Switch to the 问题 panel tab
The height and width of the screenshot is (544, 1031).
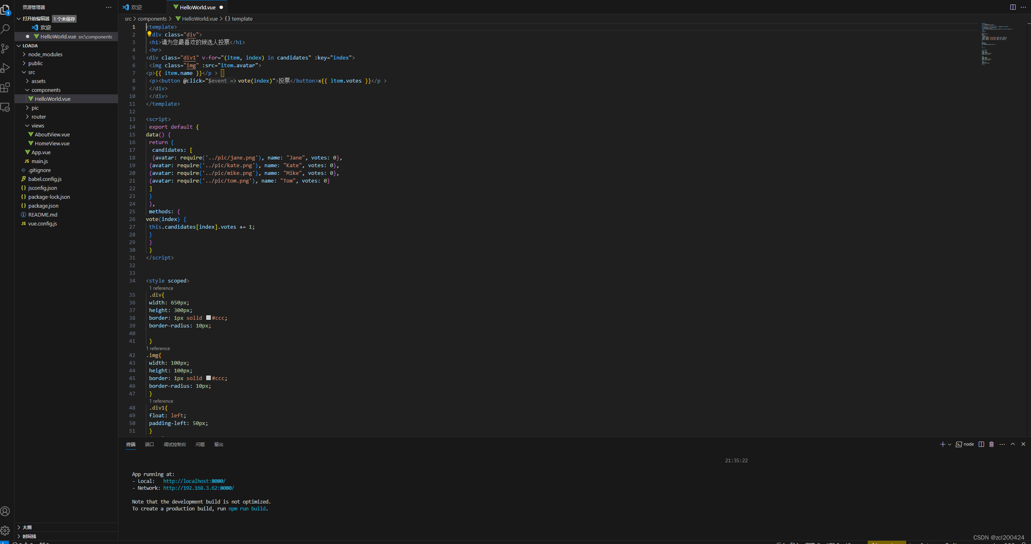click(200, 444)
